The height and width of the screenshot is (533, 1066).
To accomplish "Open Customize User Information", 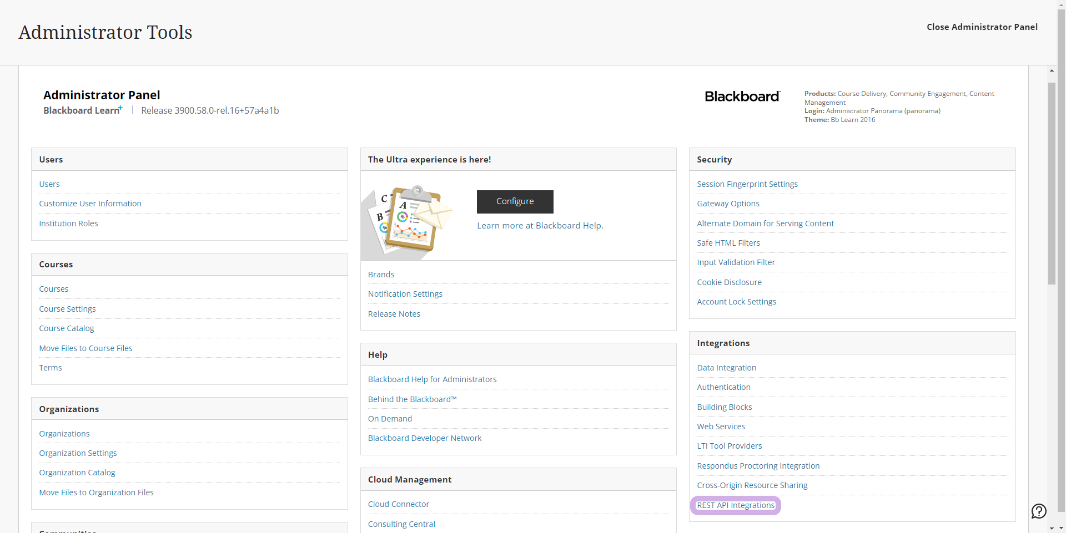I will [90, 204].
